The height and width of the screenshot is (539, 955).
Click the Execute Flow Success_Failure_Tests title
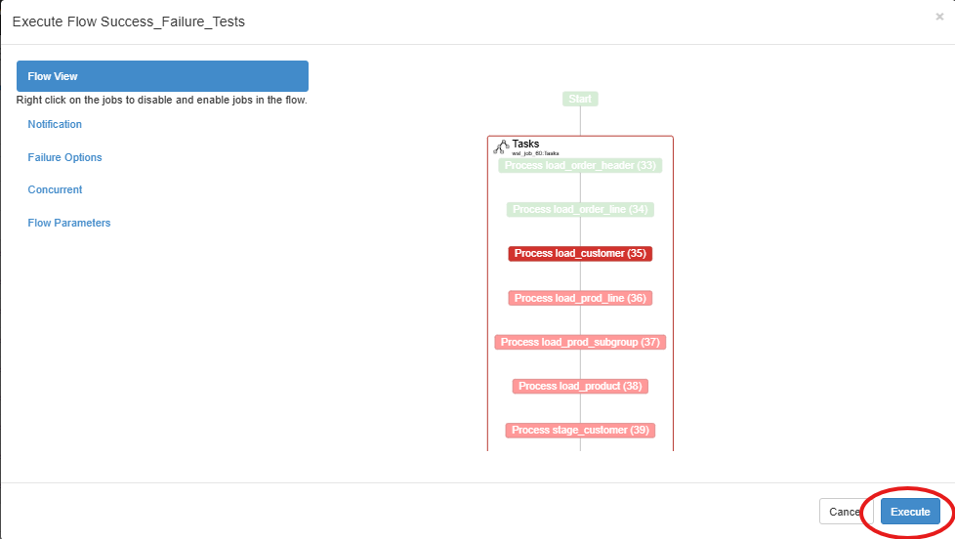click(x=128, y=21)
